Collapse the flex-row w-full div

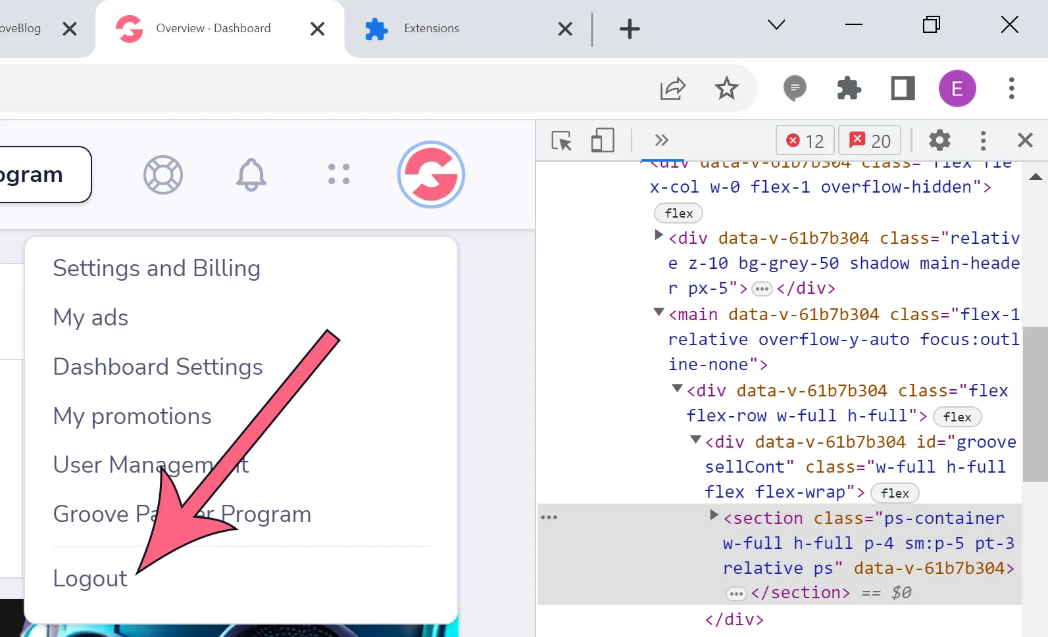coord(677,388)
